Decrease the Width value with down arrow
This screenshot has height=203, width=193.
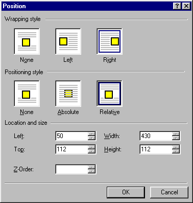pyautogui.click(x=176, y=138)
